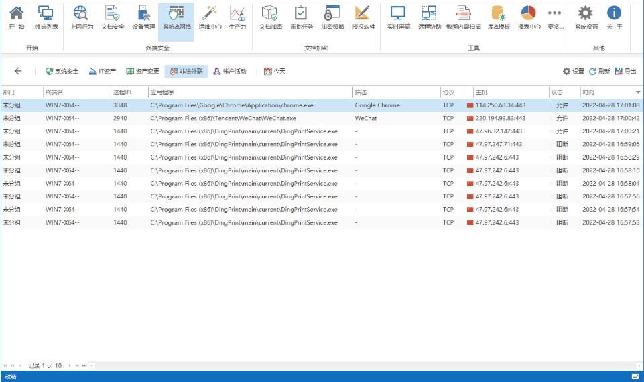Open the 今天 date filter
Screen dimensions: 644x382
(x=275, y=71)
